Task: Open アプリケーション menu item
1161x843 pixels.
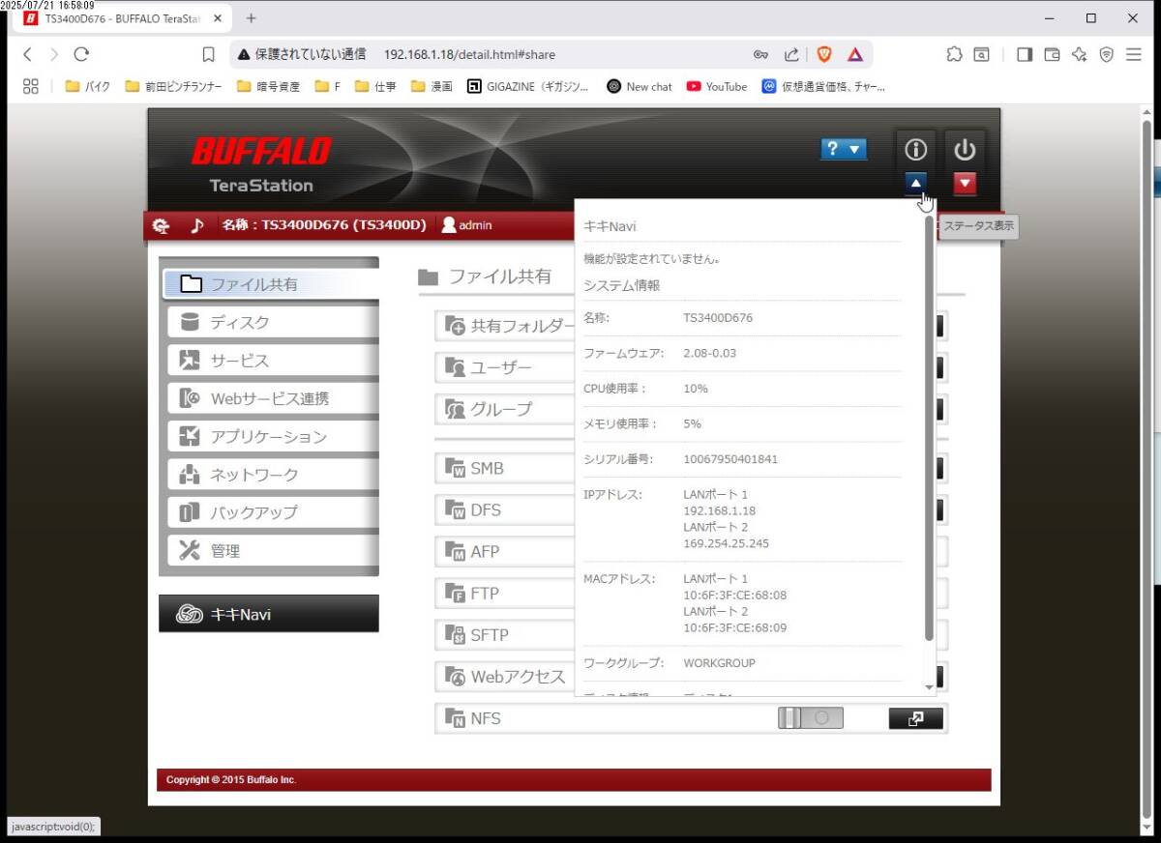Action: click(273, 437)
